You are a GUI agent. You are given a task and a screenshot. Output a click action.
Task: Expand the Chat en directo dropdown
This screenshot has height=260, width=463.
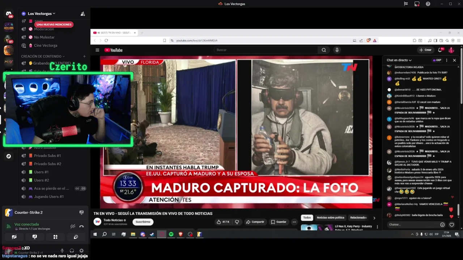click(399, 60)
